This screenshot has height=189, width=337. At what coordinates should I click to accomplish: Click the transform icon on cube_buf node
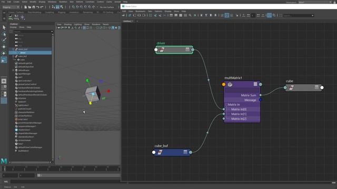pyautogui.click(x=160, y=152)
